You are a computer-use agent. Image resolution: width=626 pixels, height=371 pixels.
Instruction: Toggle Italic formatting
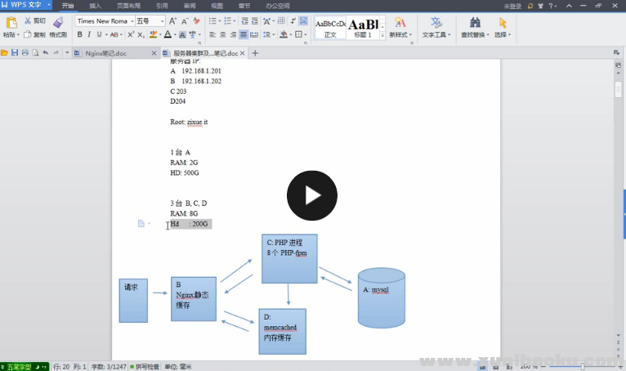89,35
